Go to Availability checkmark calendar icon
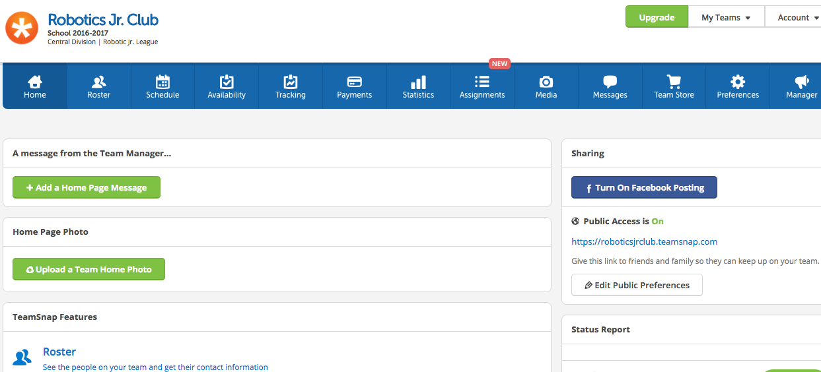 pyautogui.click(x=227, y=81)
